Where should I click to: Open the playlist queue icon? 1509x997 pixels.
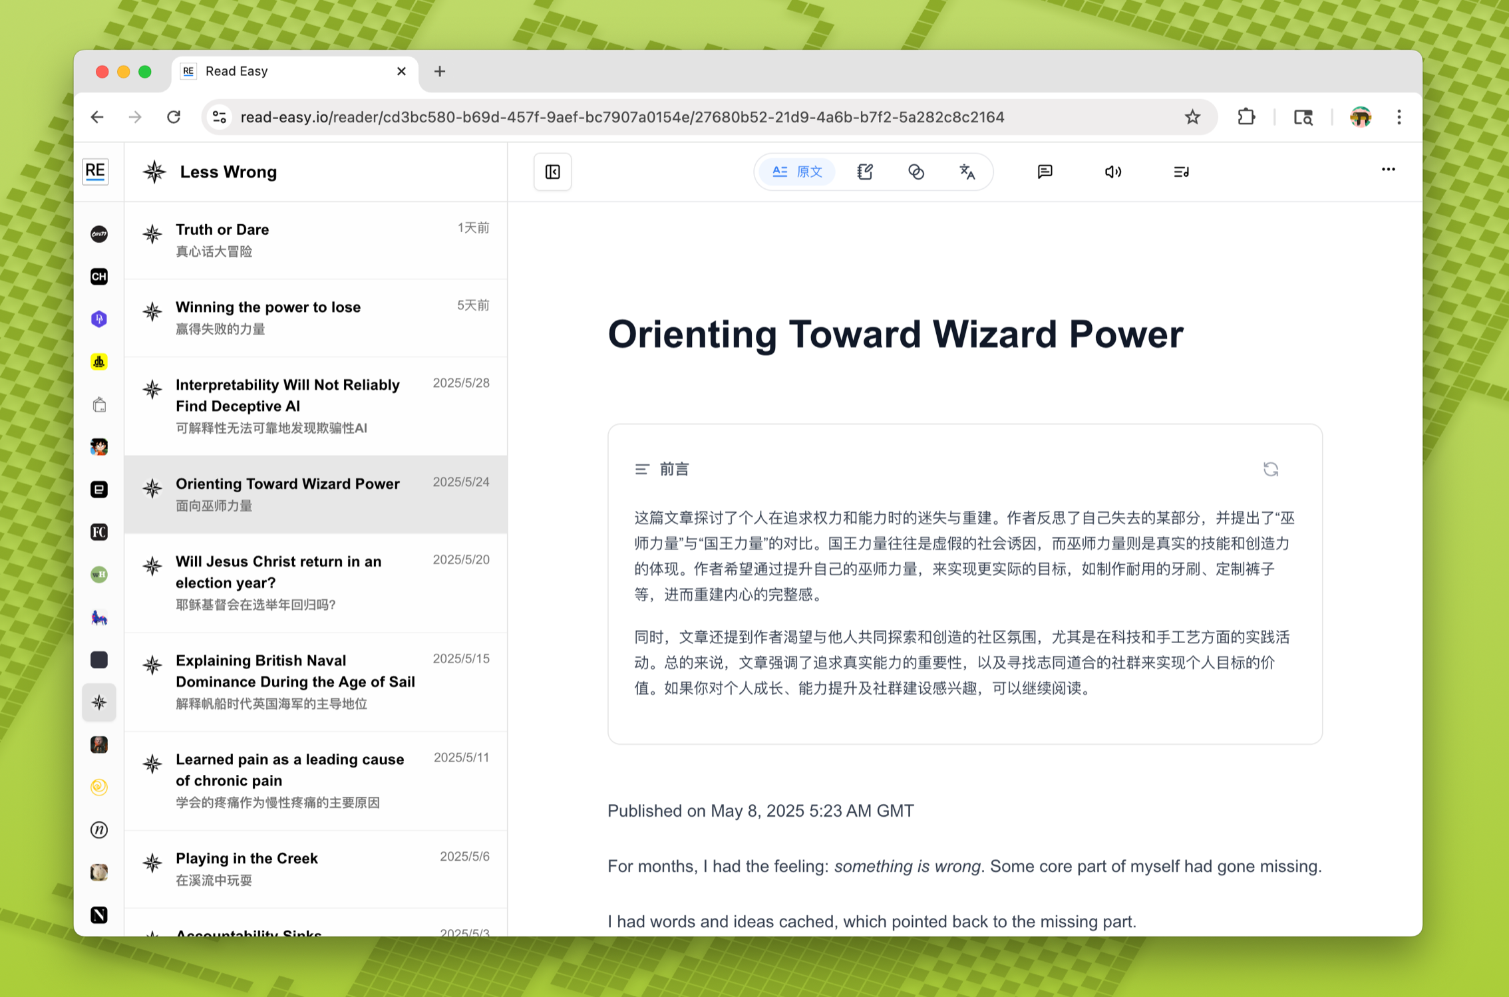[x=1182, y=172]
